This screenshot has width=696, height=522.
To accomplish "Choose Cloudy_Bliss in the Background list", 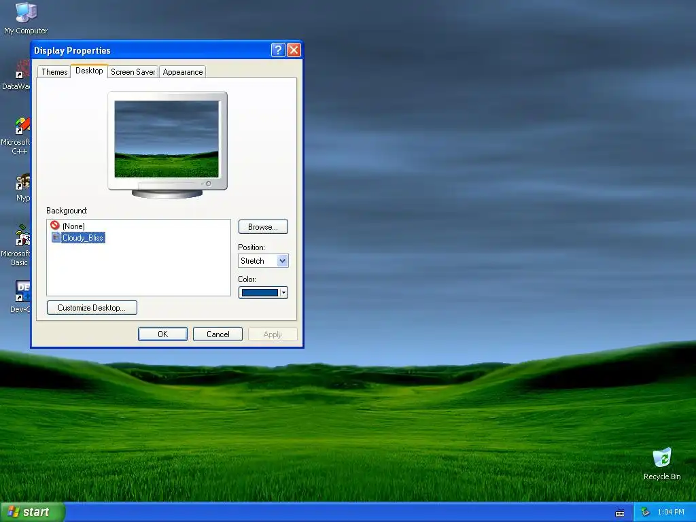I will coord(82,238).
